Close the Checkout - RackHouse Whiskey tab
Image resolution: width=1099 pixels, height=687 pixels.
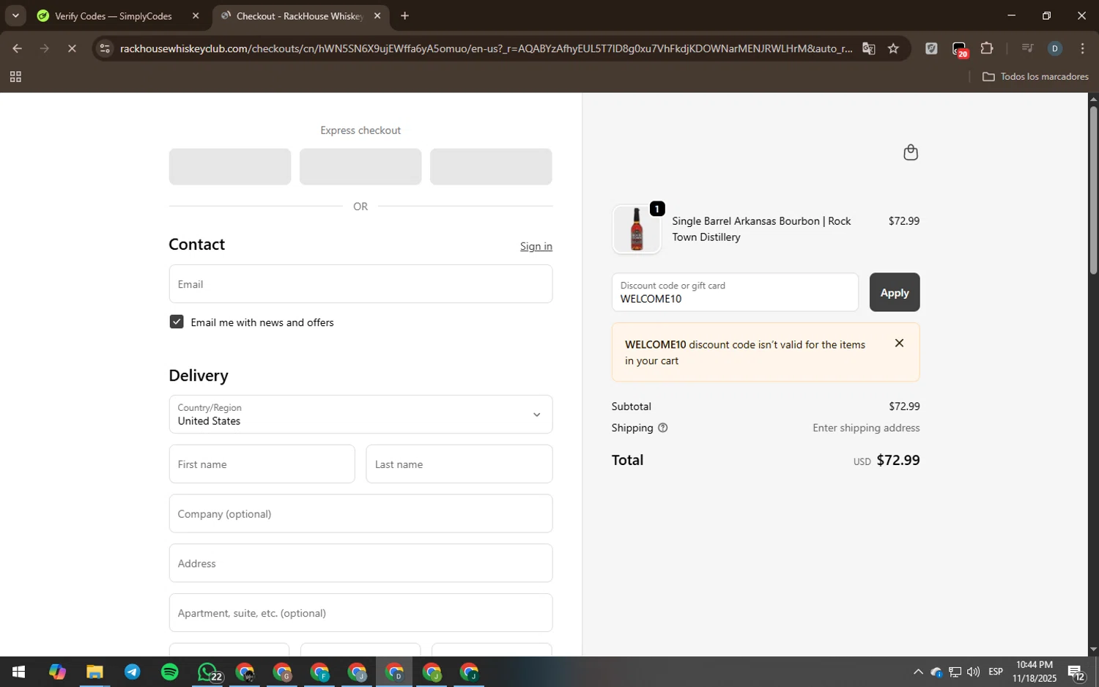coord(377,16)
